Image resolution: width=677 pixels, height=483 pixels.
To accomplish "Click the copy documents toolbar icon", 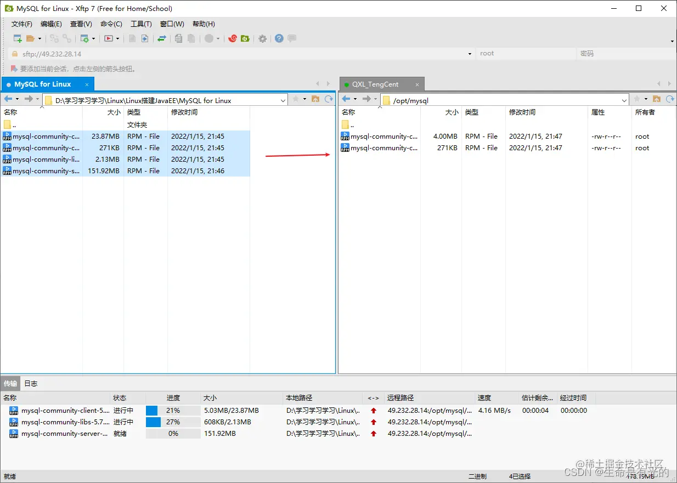I will 178,38.
